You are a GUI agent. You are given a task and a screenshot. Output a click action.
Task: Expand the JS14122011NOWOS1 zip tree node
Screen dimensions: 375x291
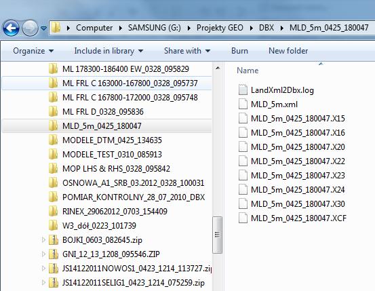pyautogui.click(x=43, y=268)
